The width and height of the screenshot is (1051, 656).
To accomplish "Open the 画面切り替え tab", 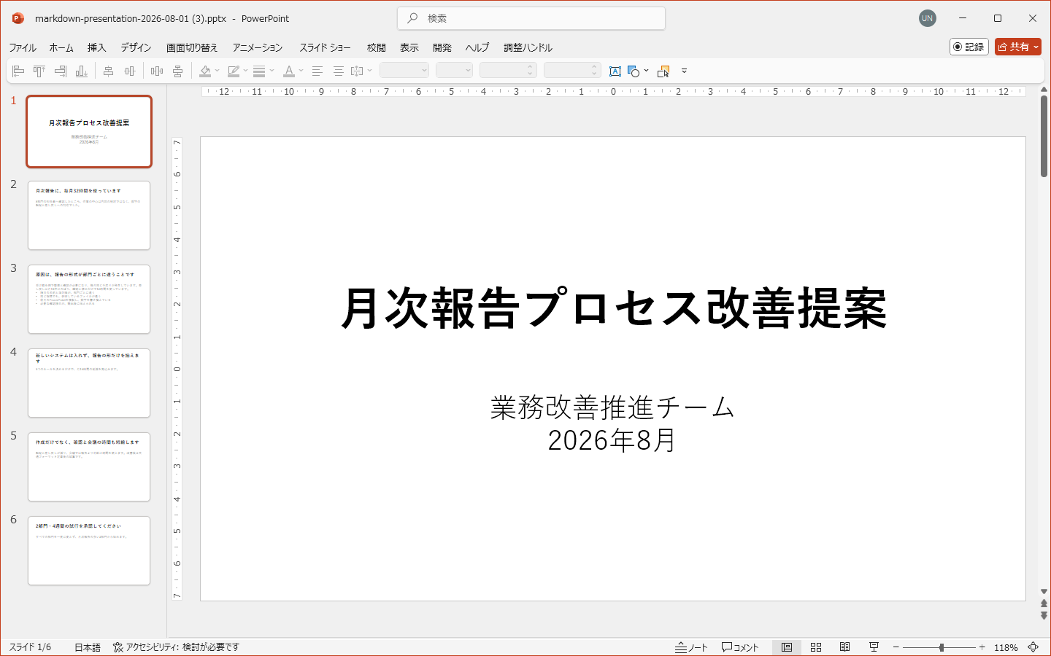I will tap(192, 47).
